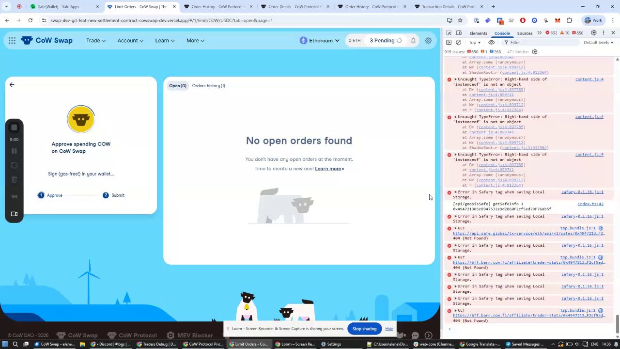Screen dimensions: 620x349
Task: Expand the More menu
Action: point(195,41)
